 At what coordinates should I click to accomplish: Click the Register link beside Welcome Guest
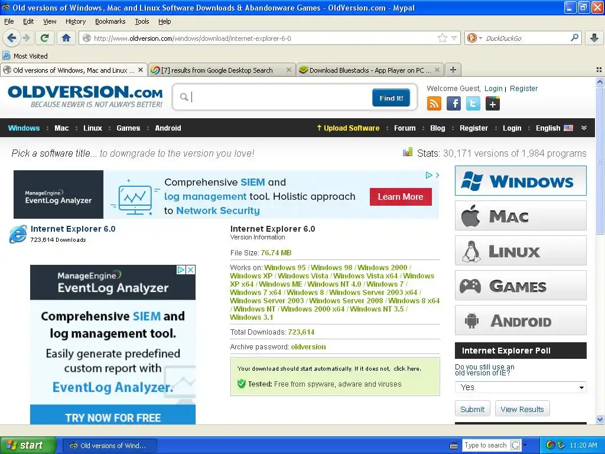click(x=523, y=89)
